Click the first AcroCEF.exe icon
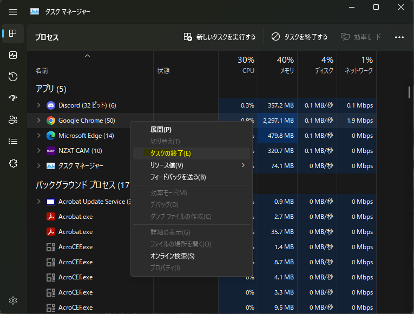Viewport: 414px width, 314px height. click(x=51, y=247)
